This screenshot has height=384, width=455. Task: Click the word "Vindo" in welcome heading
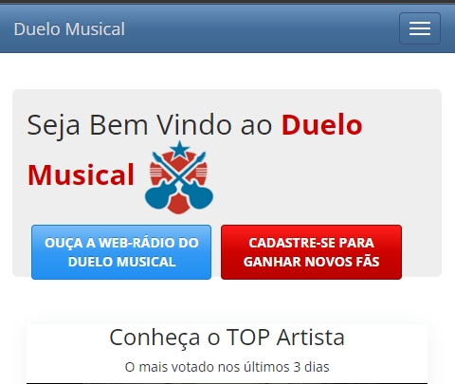click(x=193, y=125)
